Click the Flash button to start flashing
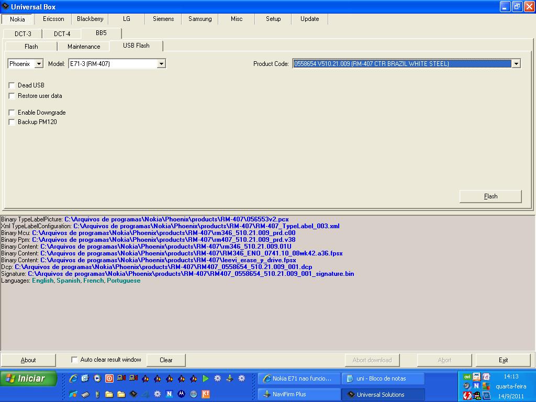This screenshot has width=536, height=402. click(490, 196)
